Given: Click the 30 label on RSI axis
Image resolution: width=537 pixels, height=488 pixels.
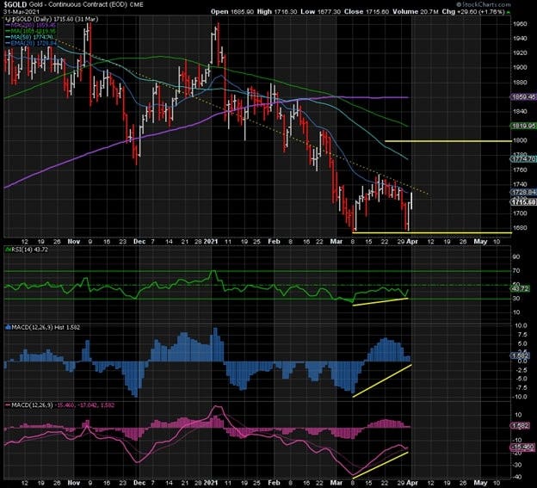Looking at the screenshot, I should point(516,299).
